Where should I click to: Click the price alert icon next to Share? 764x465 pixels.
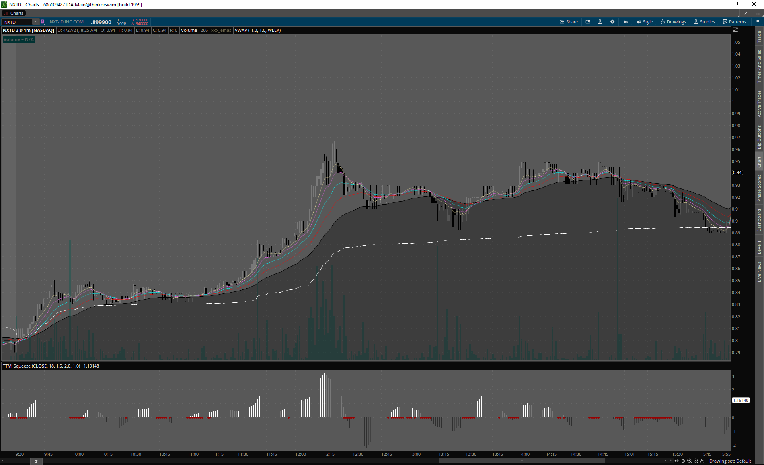(588, 22)
